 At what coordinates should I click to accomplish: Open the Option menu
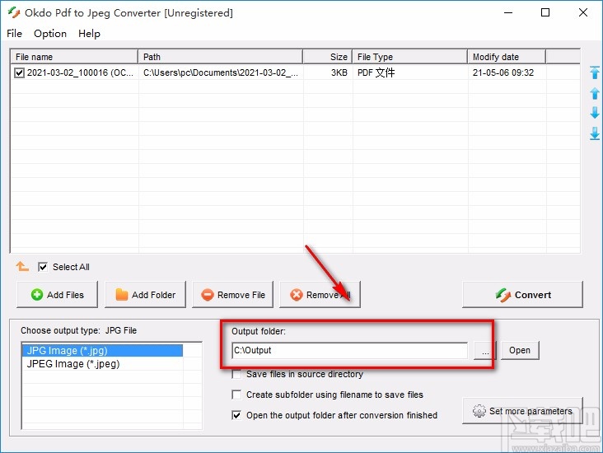coord(50,34)
